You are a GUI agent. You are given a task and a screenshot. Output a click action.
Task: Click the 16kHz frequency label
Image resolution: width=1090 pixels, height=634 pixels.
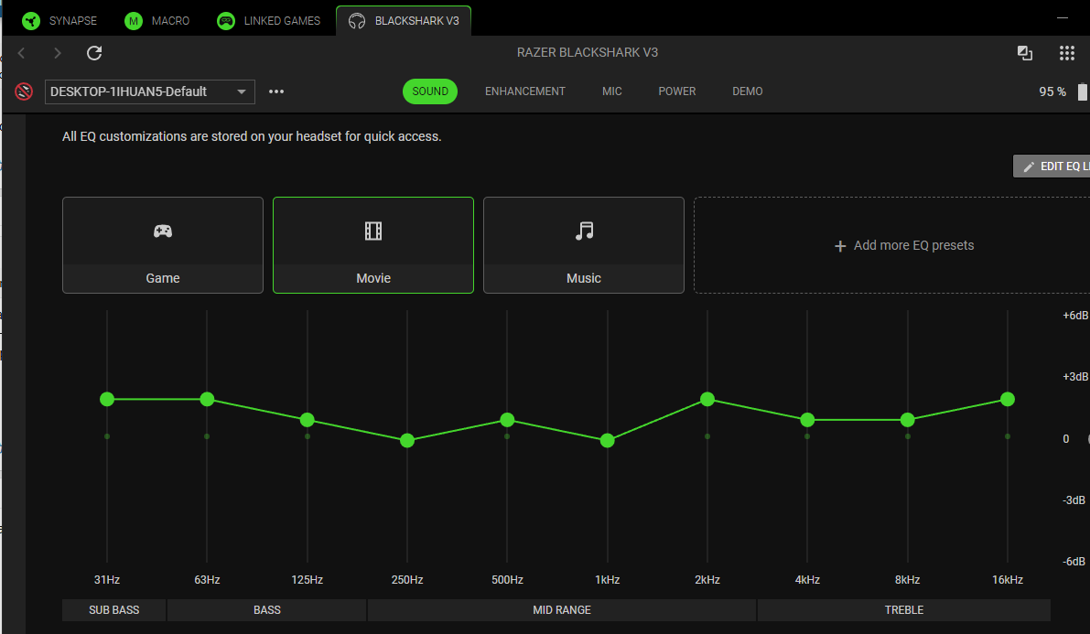(1008, 580)
